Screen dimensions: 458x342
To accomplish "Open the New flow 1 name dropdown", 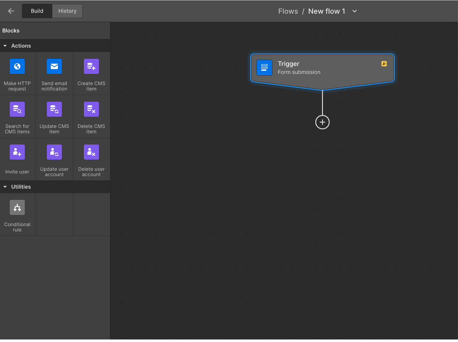I will [354, 11].
